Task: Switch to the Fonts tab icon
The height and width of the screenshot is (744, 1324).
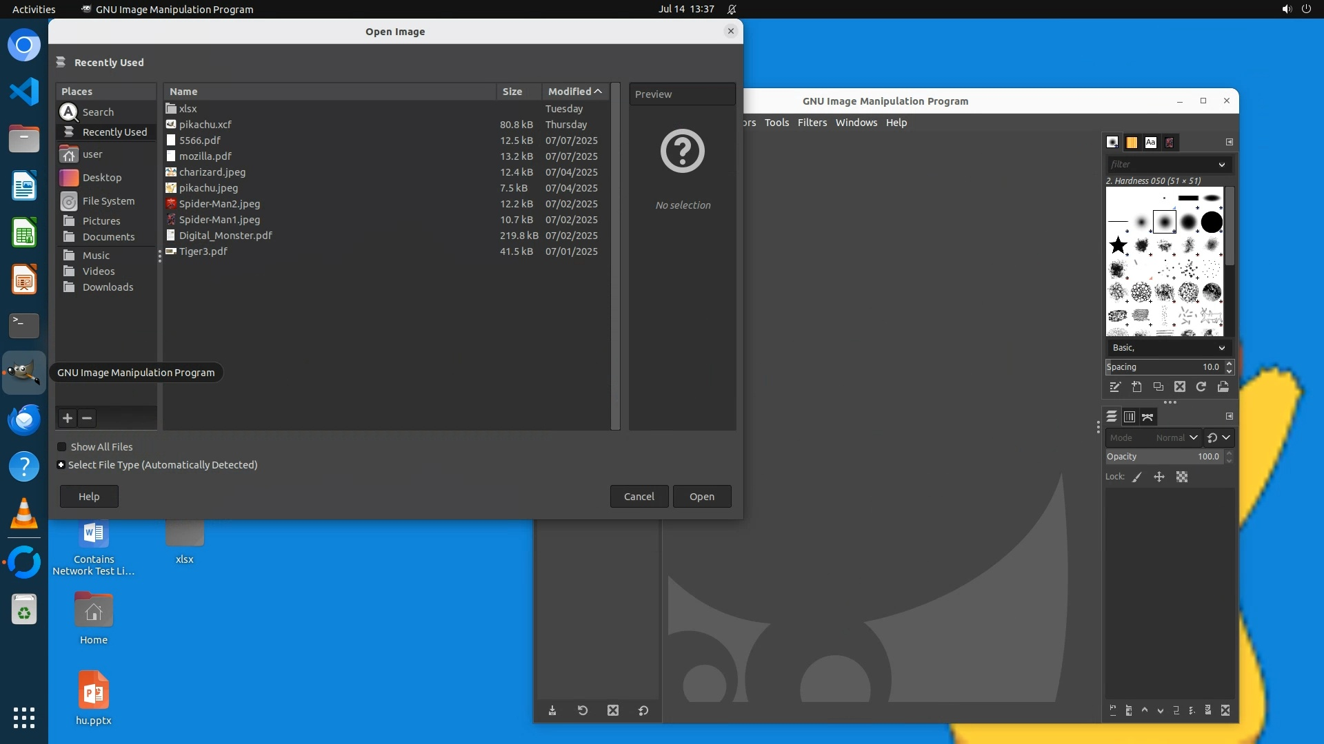Action: point(1150,143)
